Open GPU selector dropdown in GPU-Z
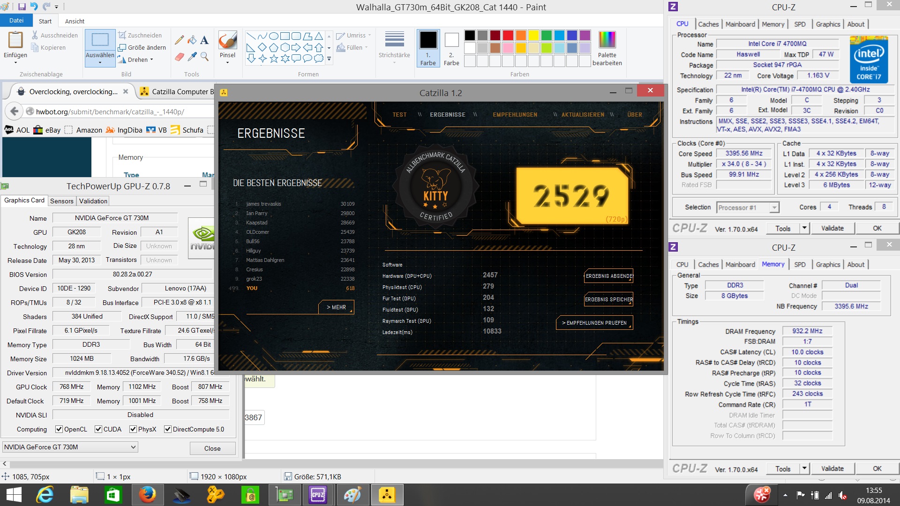Image resolution: width=900 pixels, height=506 pixels. point(70,447)
